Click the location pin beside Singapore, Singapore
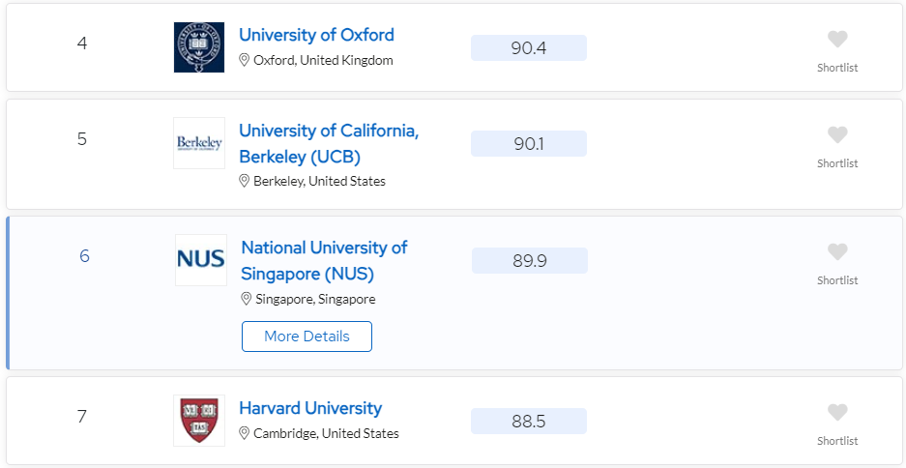This screenshot has width=906, height=468. (x=247, y=299)
